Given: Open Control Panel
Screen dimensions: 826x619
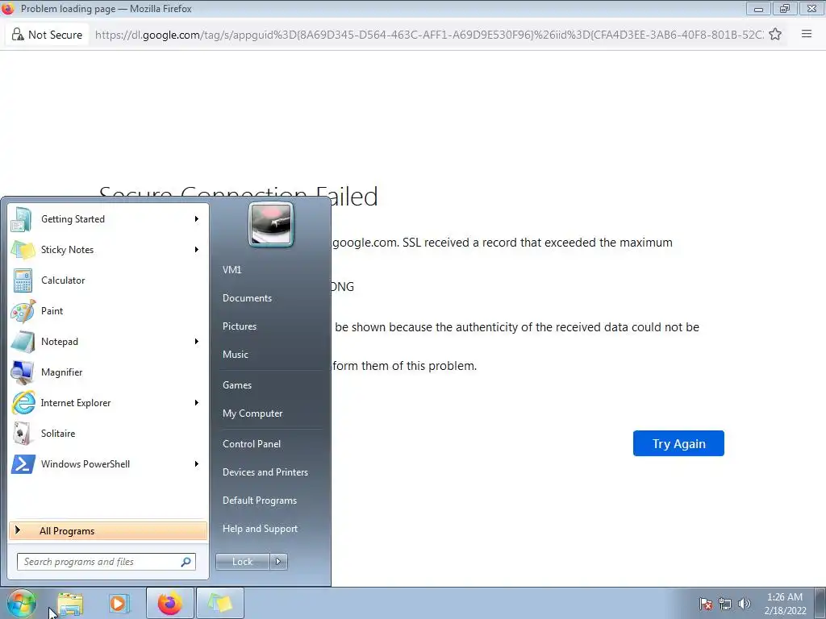Looking at the screenshot, I should point(252,444).
